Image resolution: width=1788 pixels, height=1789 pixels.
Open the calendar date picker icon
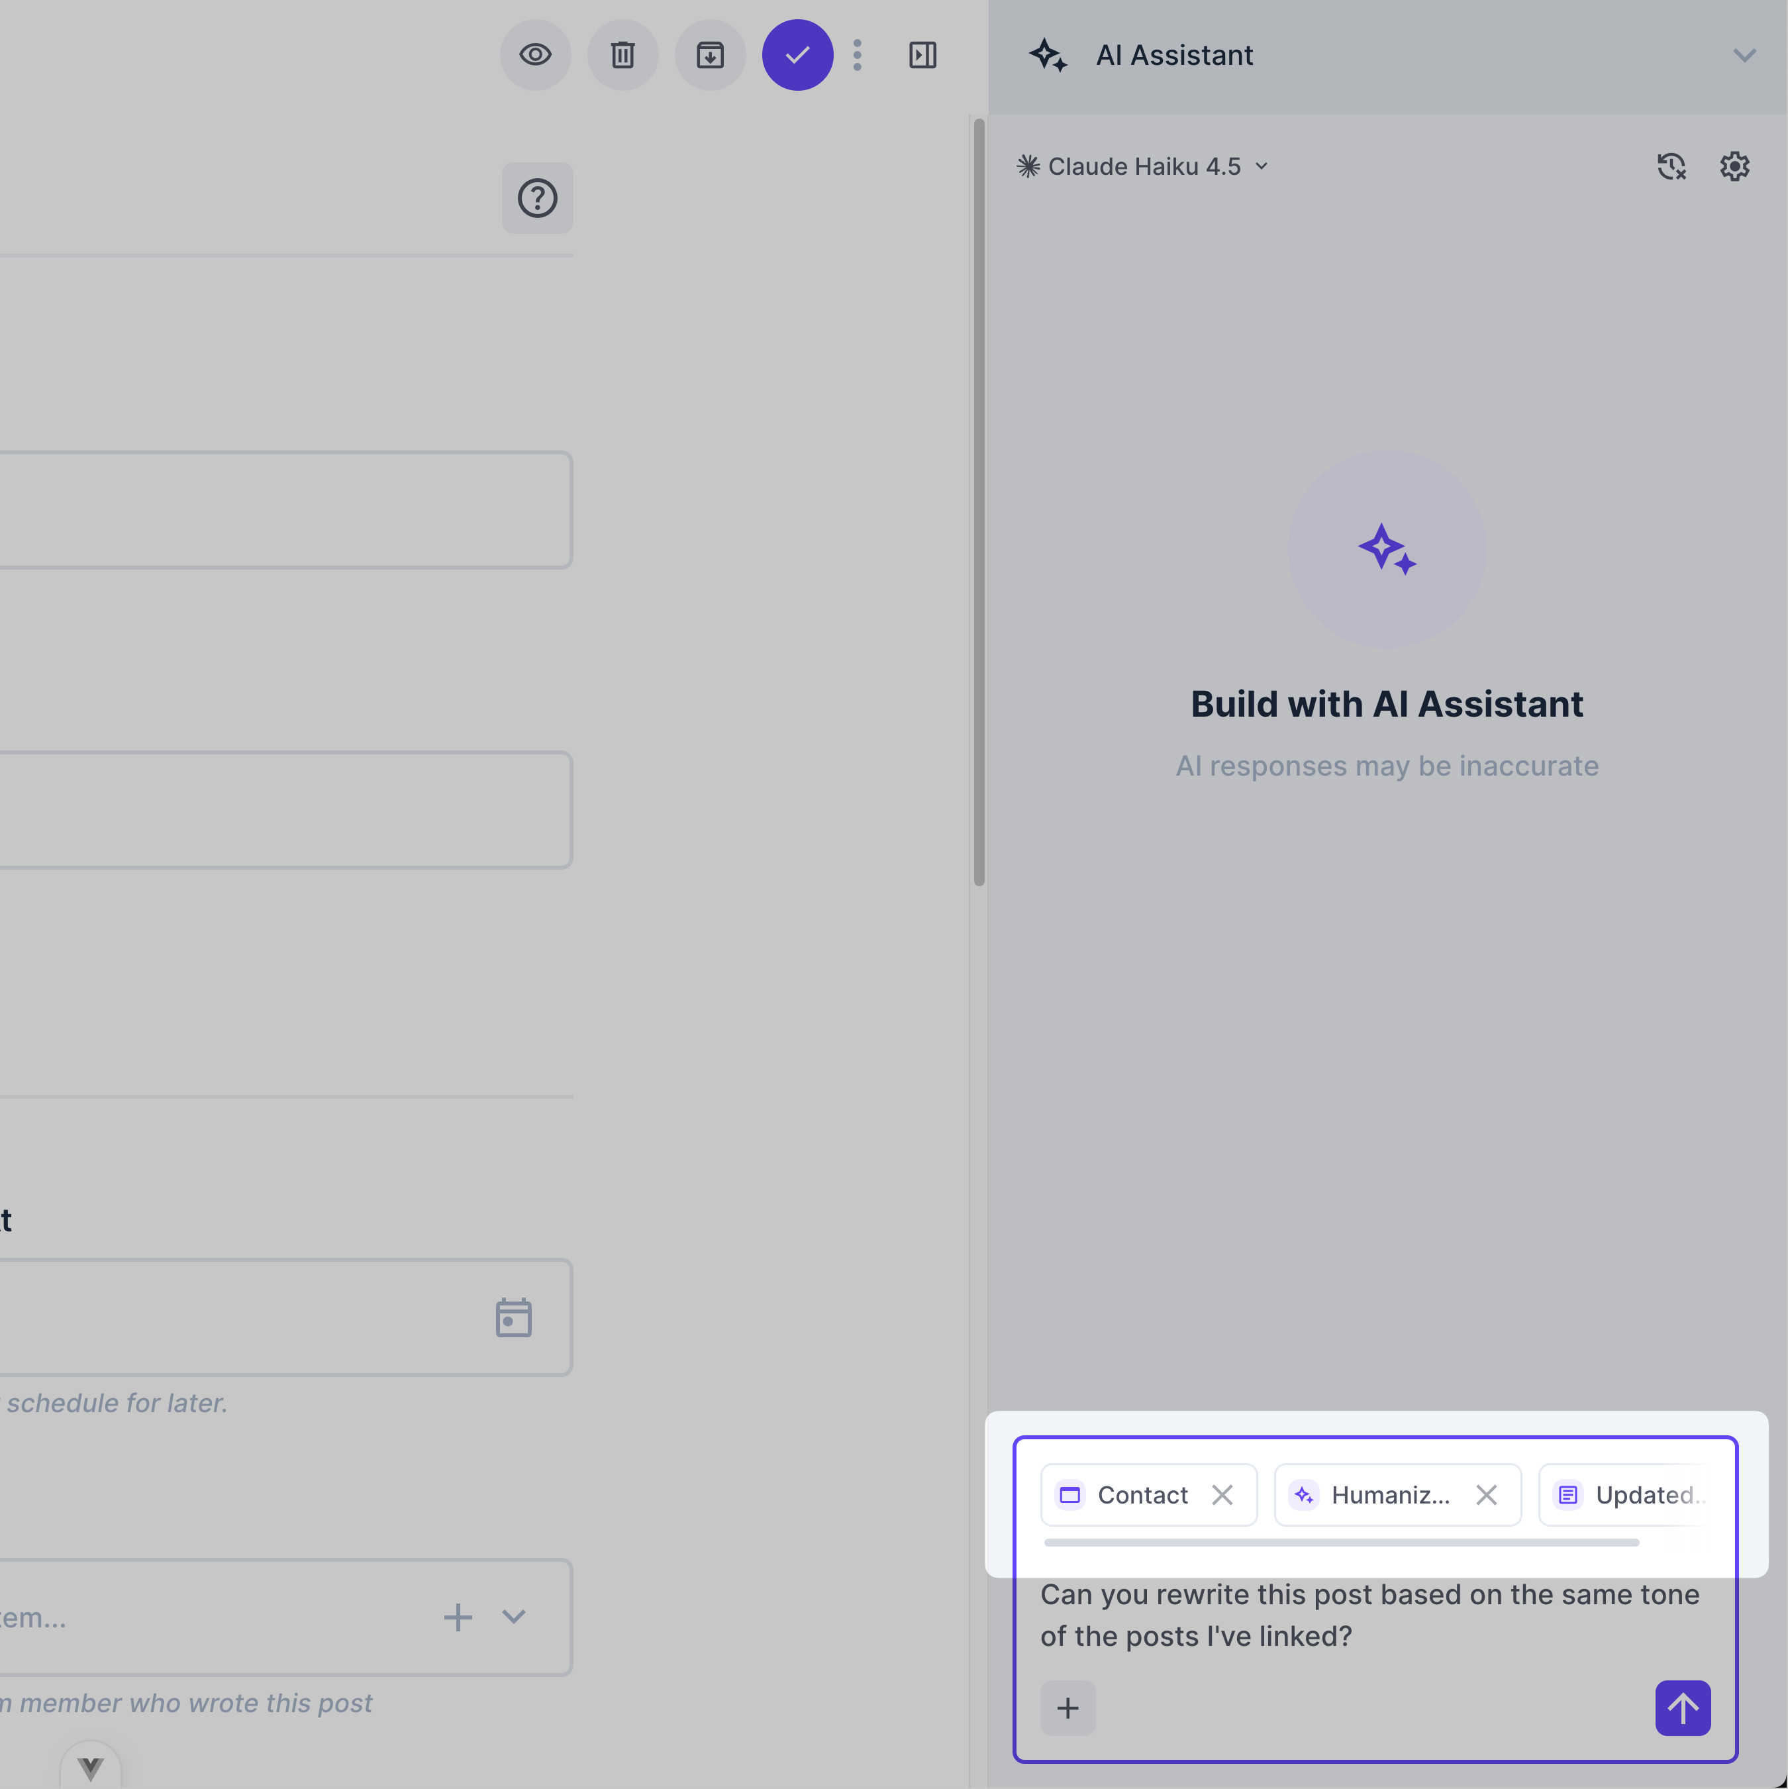pyautogui.click(x=514, y=1317)
